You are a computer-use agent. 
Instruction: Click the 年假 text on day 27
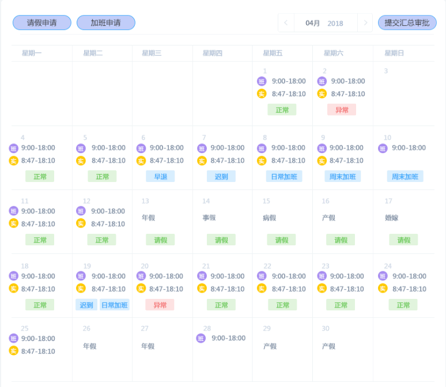[148, 346]
